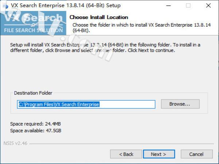Click the Choose Install Location heading
219x164 pixels.
[99, 17]
